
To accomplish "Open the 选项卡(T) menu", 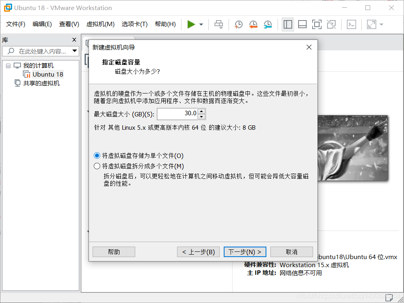I will coord(134,24).
